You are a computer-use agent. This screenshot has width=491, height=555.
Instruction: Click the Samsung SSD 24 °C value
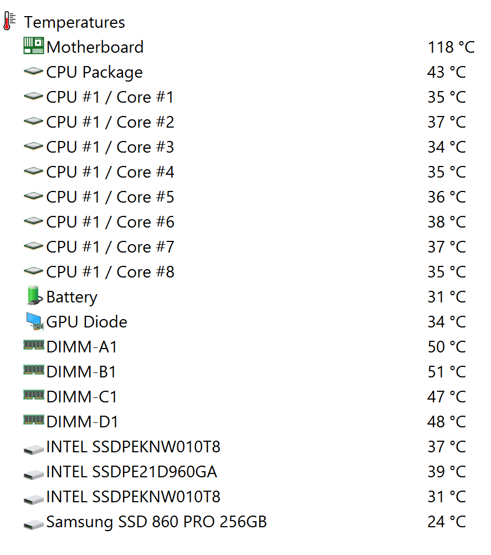coord(446,522)
